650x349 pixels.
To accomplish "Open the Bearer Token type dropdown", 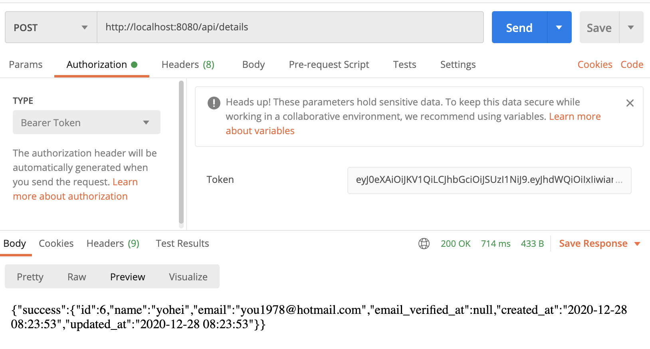I will [87, 123].
